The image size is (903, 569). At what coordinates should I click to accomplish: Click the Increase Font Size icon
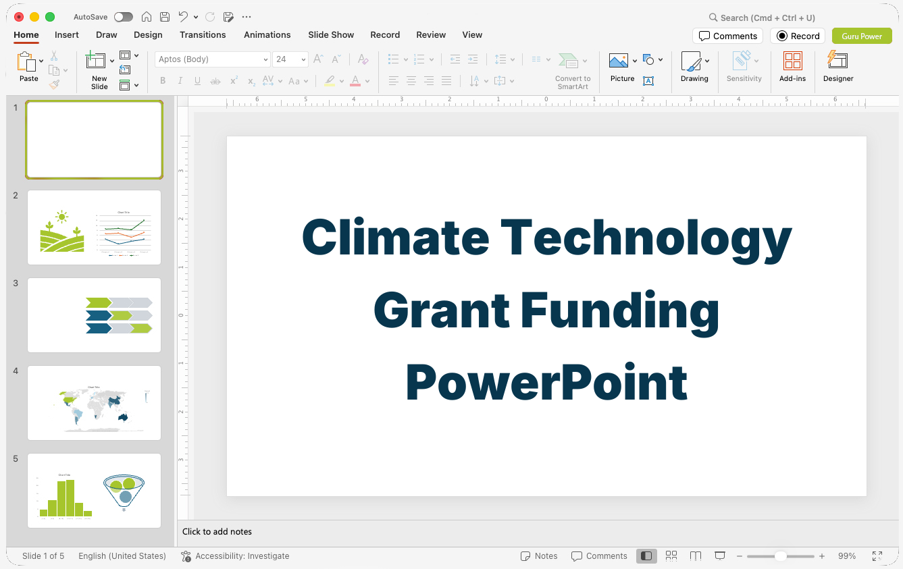pyautogui.click(x=319, y=59)
